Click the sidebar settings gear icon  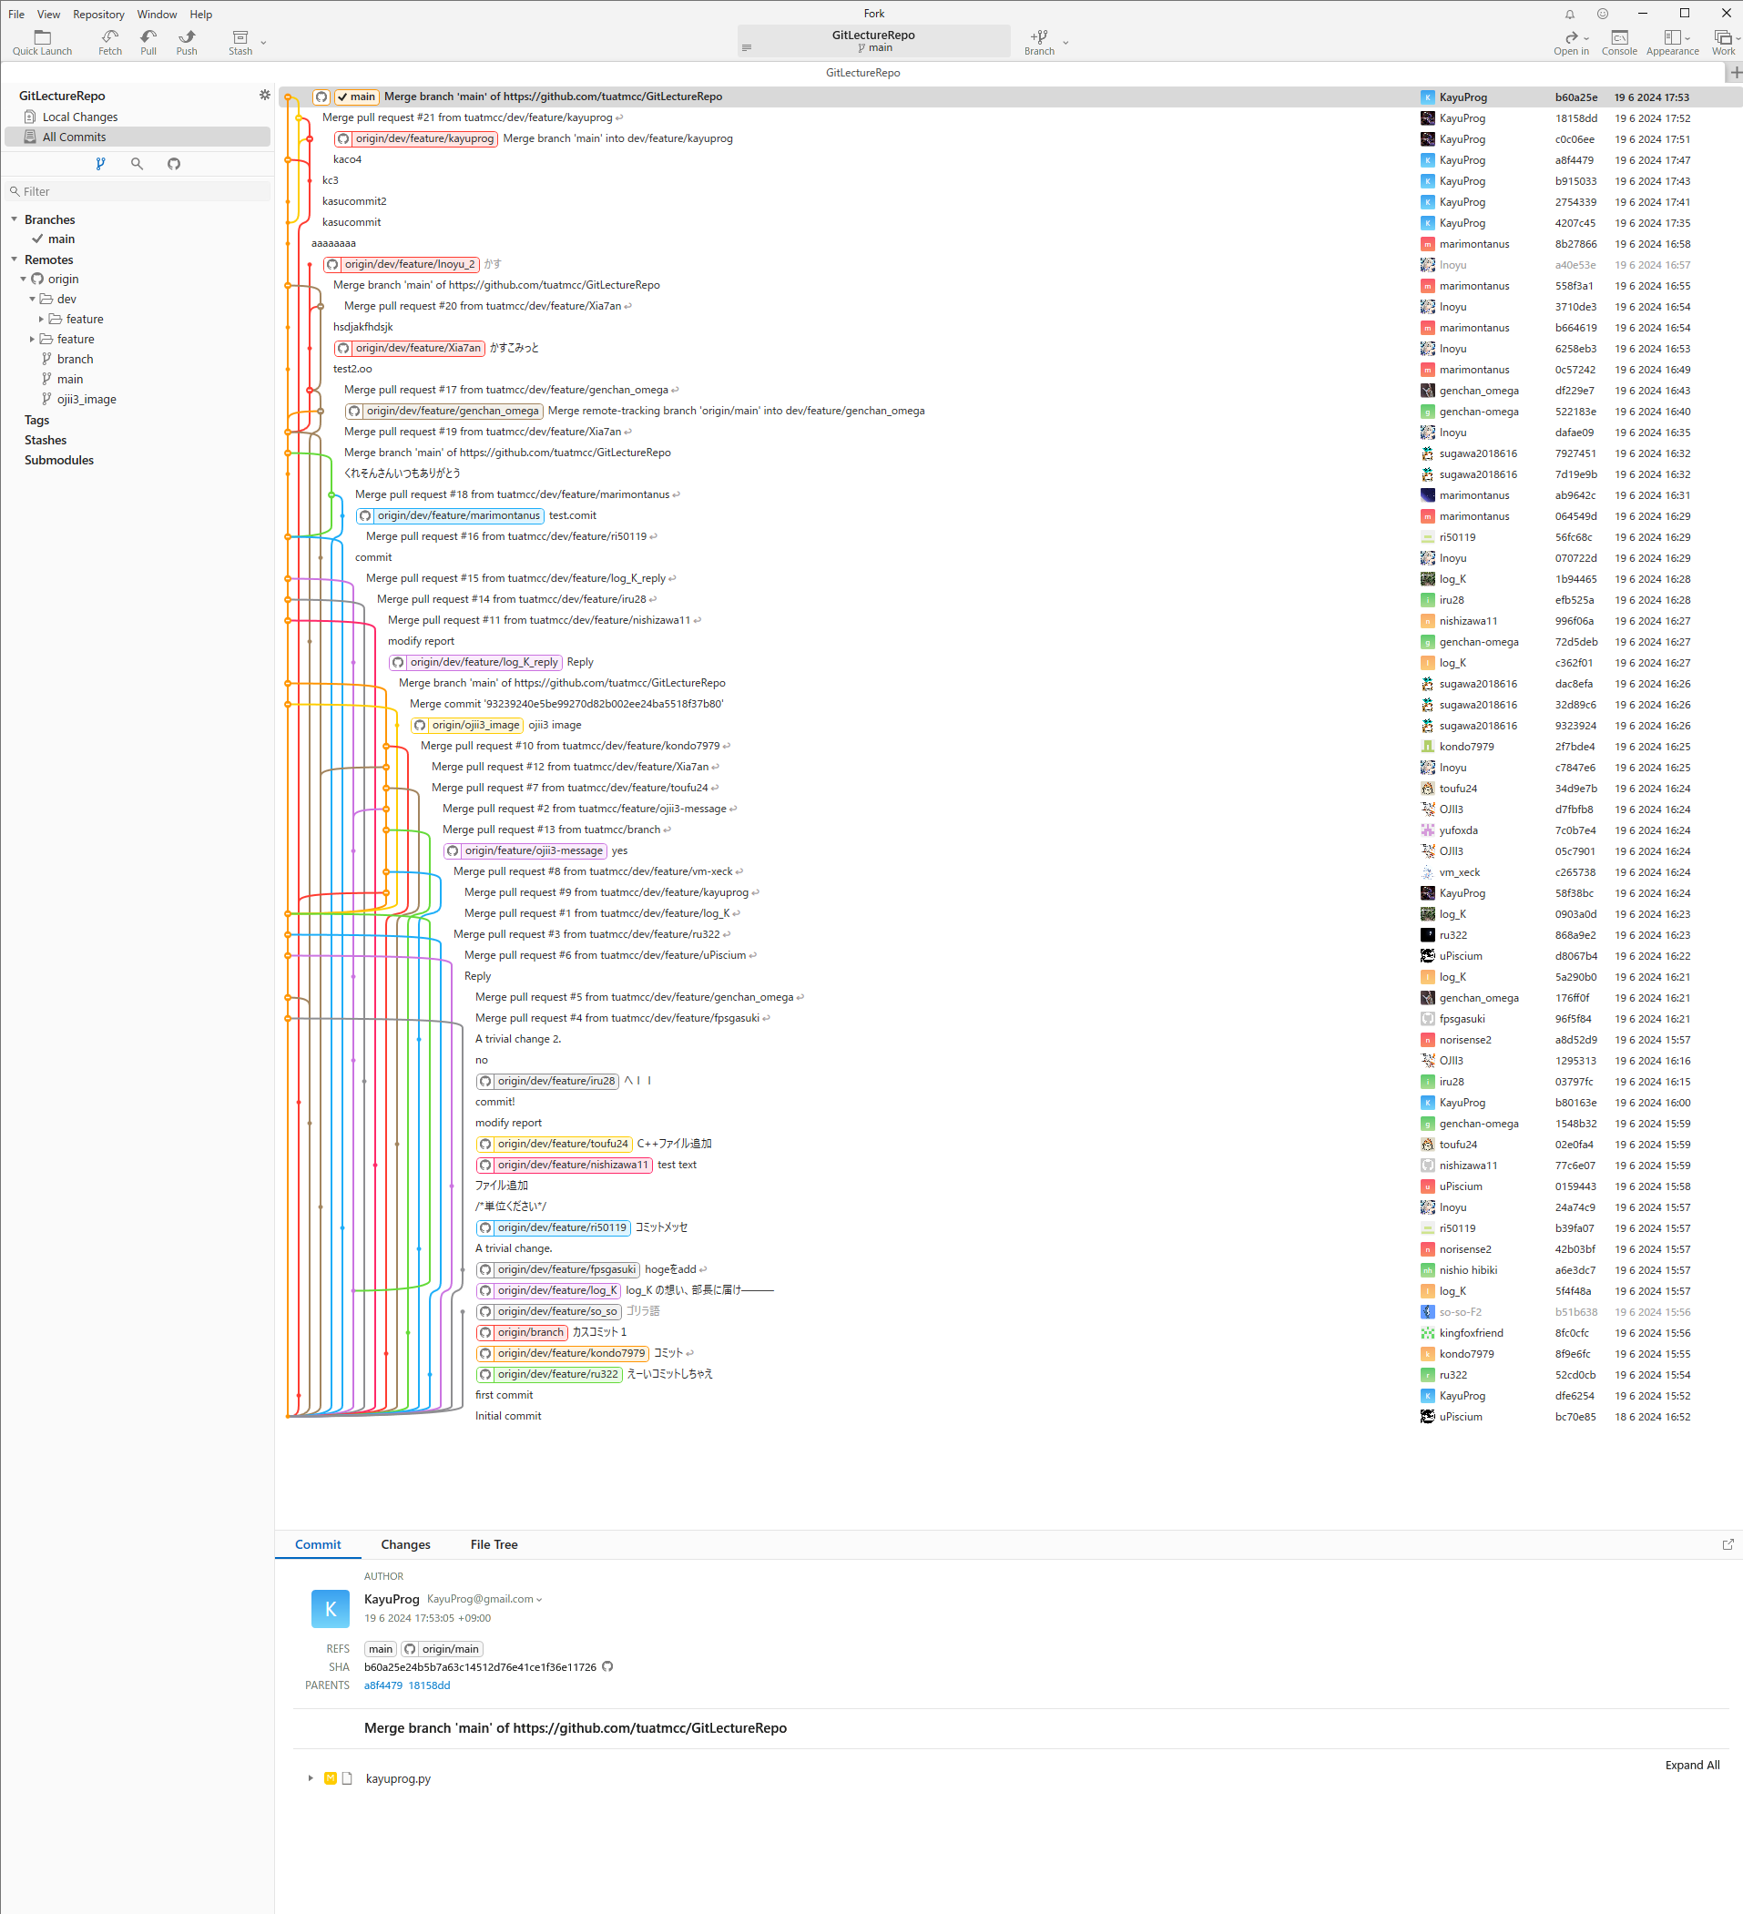(265, 95)
